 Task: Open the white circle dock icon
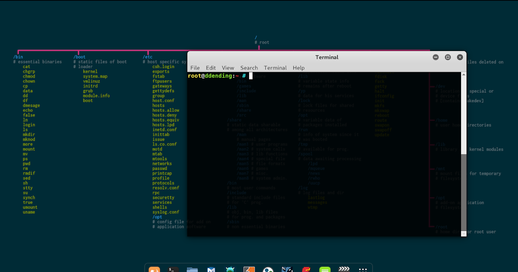268,270
